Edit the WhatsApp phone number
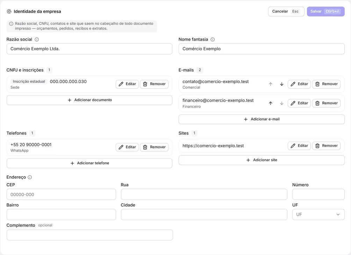Screen dimensions: 351x255 [x=127, y=147]
